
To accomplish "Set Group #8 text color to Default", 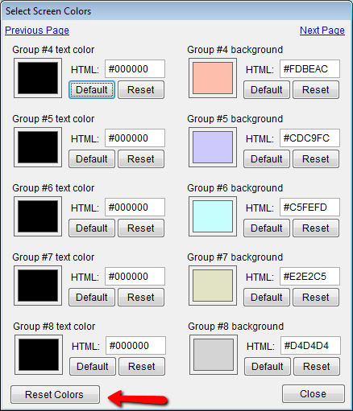I will (93, 367).
